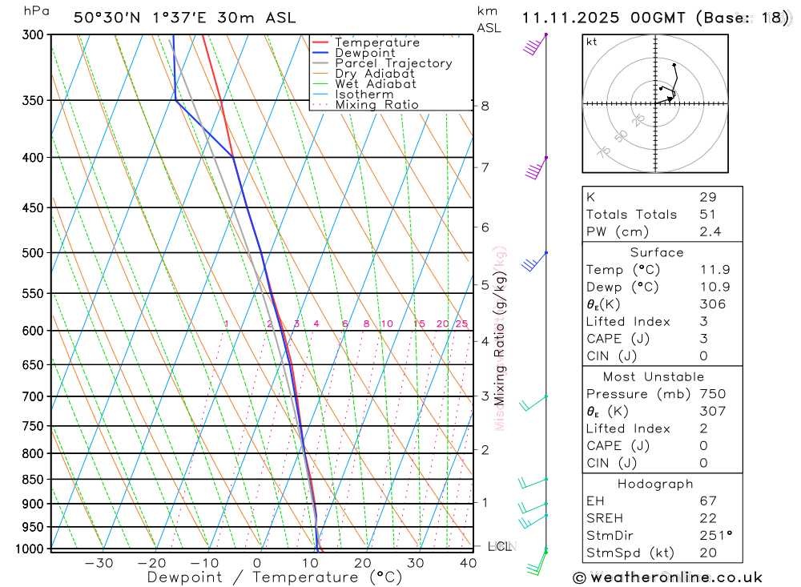Click the blue wind barb at 500 hPa

tap(534, 262)
